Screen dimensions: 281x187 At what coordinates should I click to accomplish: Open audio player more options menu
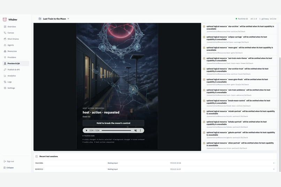[x=140, y=131]
